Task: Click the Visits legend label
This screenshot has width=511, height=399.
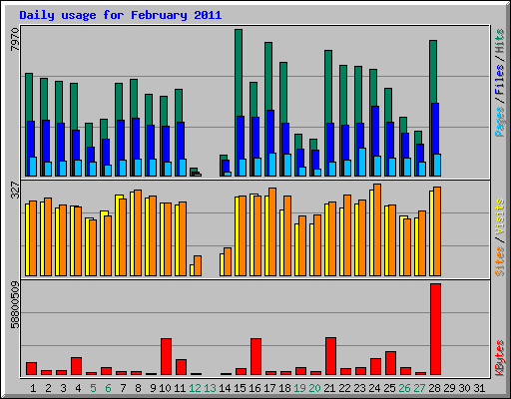Action: [x=500, y=217]
